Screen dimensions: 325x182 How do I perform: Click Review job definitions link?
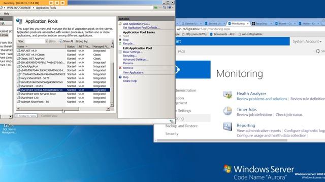point(254,115)
